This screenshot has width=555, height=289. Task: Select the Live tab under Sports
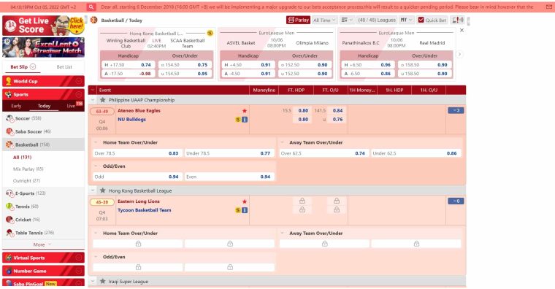71,106
